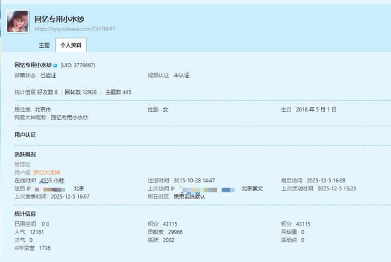
Task: Click the 梦幻大龙神 user group link
Action: [47, 172]
